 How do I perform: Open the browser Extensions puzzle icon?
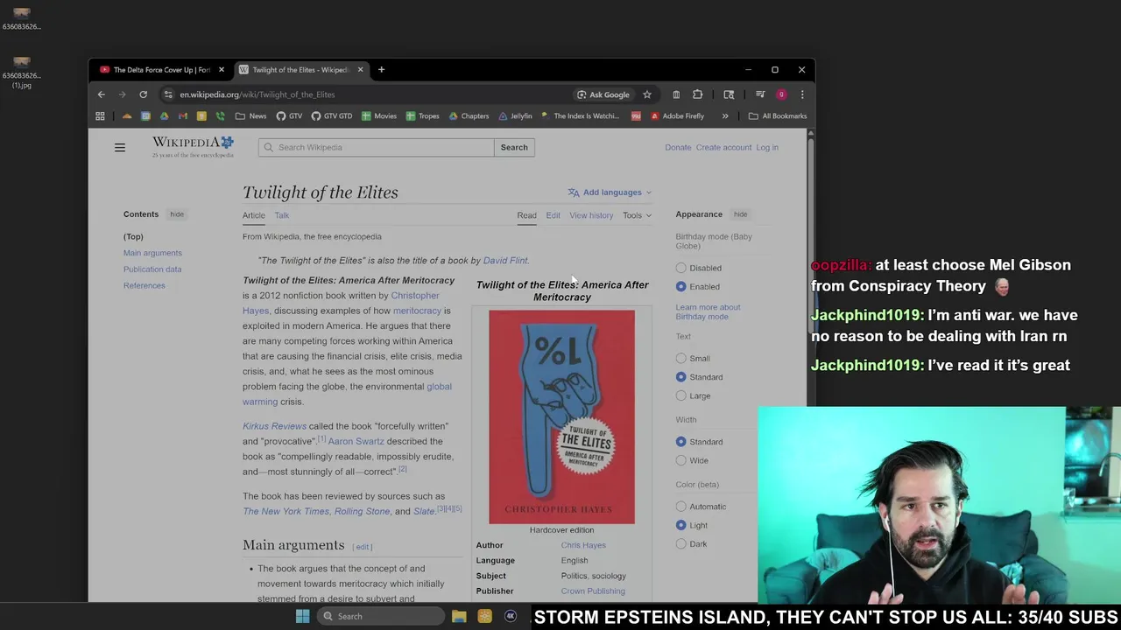[698, 94]
